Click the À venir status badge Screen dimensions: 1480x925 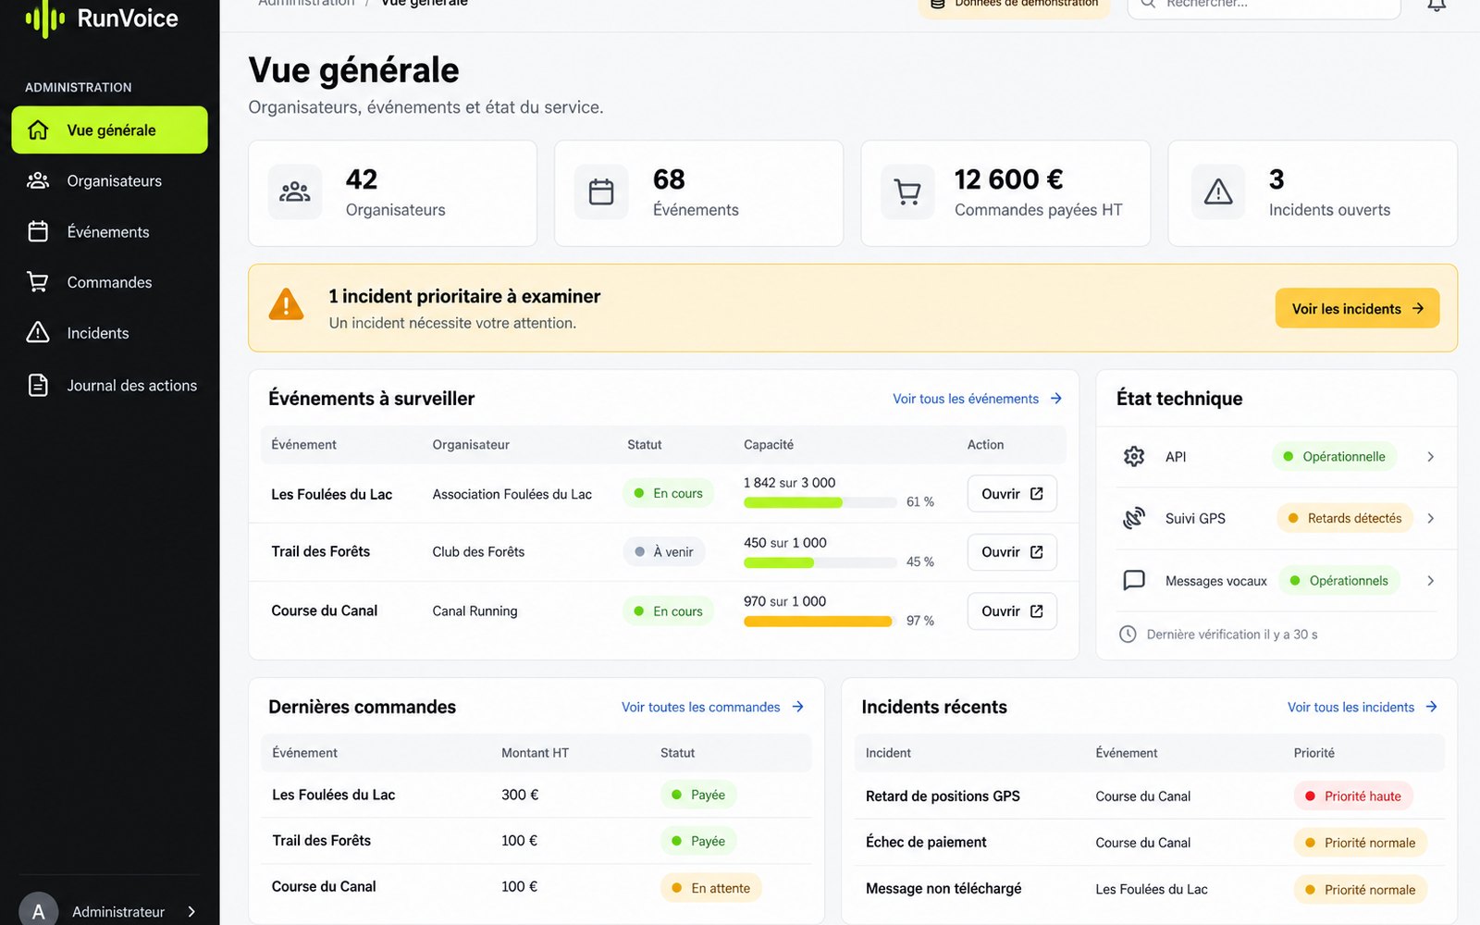pyautogui.click(x=664, y=552)
